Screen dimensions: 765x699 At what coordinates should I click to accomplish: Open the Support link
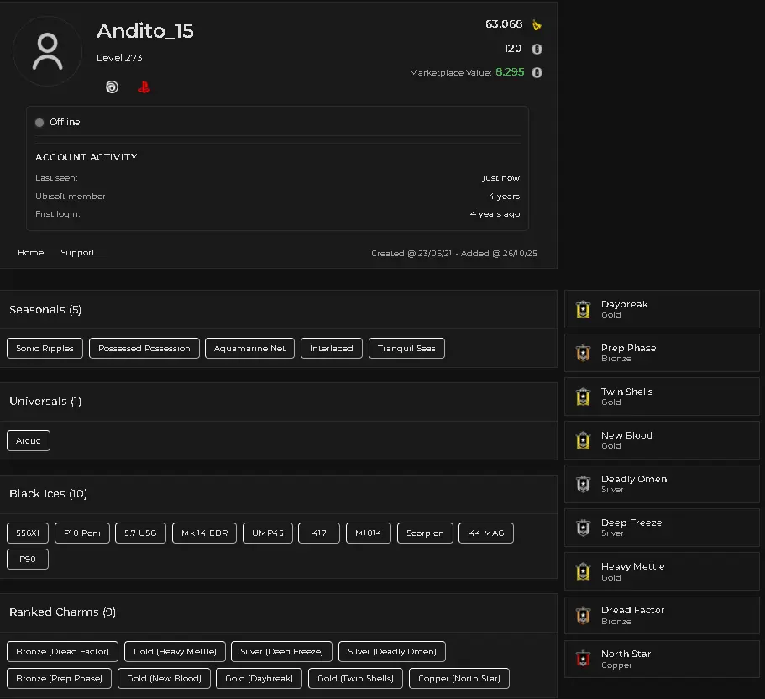click(x=77, y=253)
